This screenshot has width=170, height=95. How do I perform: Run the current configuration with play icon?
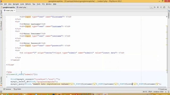coord(155,7)
